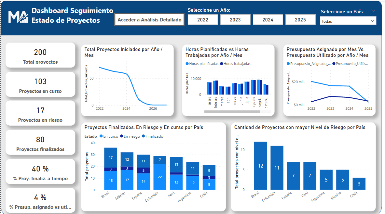
Task: Toggle the 2024 year filter
Action: (268, 20)
